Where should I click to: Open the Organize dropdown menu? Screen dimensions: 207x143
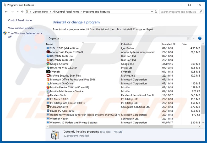55,38
